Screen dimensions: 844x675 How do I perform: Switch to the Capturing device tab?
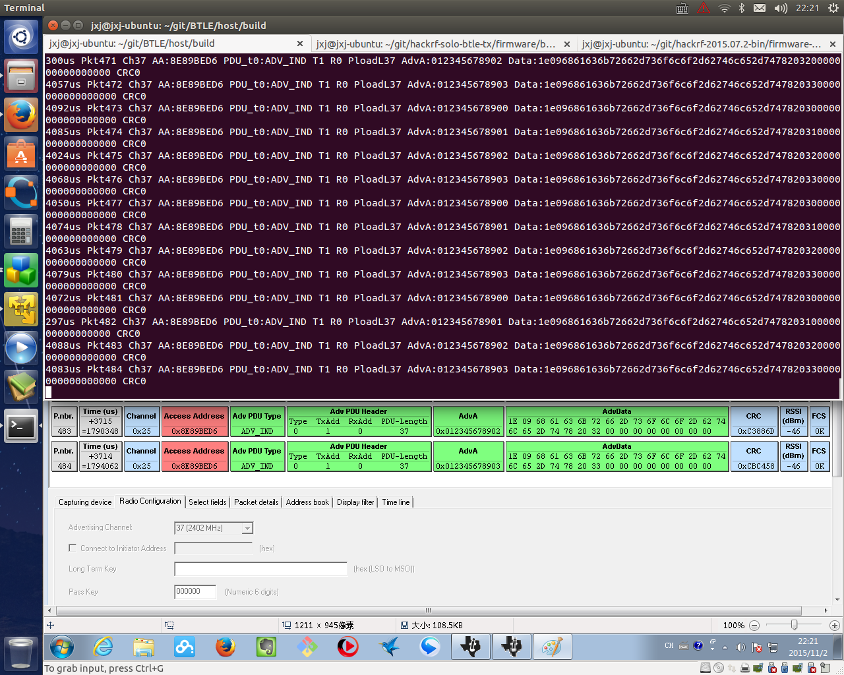[85, 502]
